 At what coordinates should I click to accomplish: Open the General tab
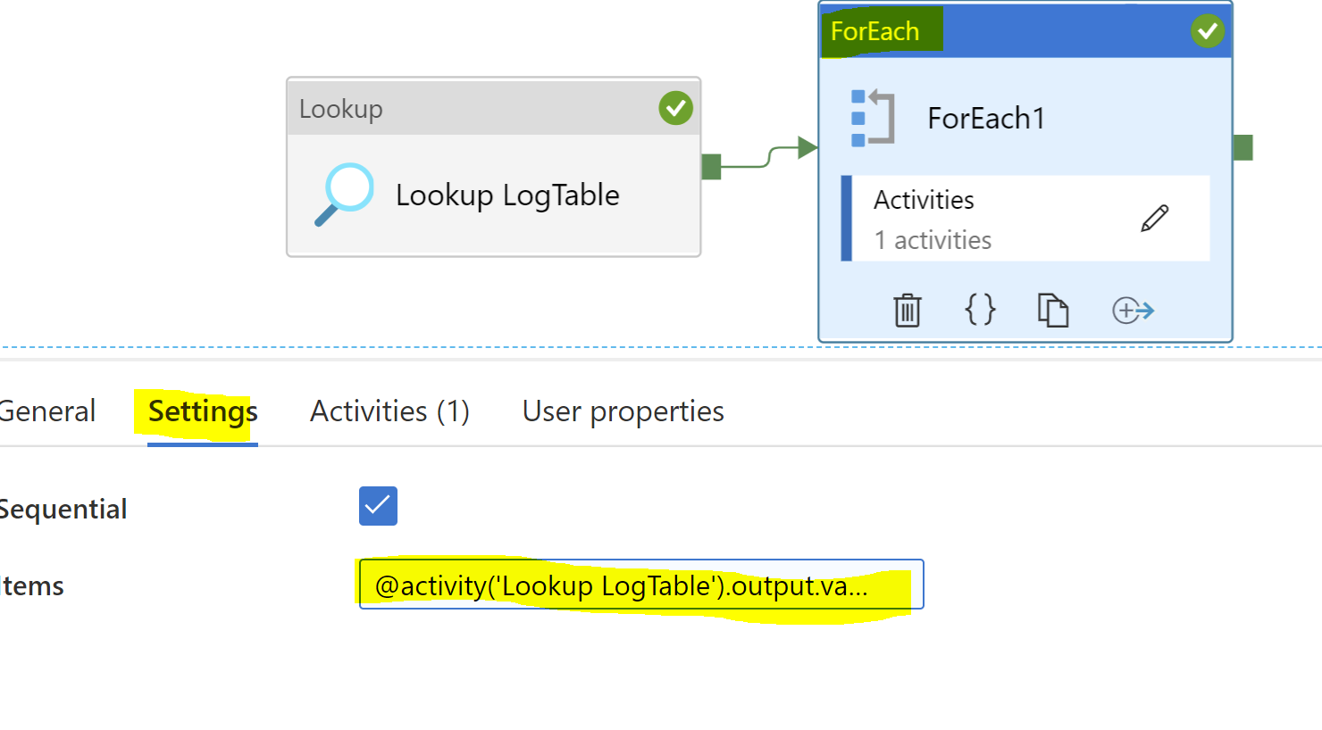pos(46,411)
